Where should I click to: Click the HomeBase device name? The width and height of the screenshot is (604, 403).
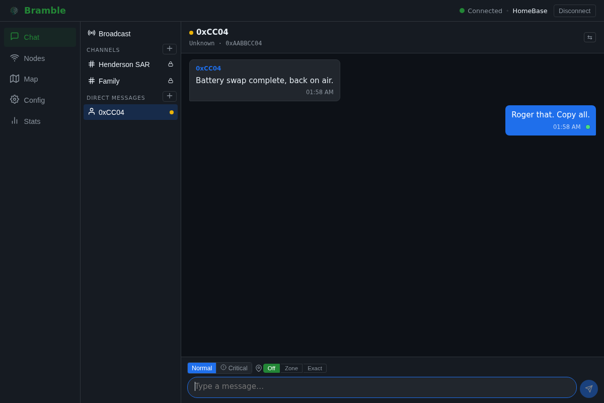click(530, 11)
